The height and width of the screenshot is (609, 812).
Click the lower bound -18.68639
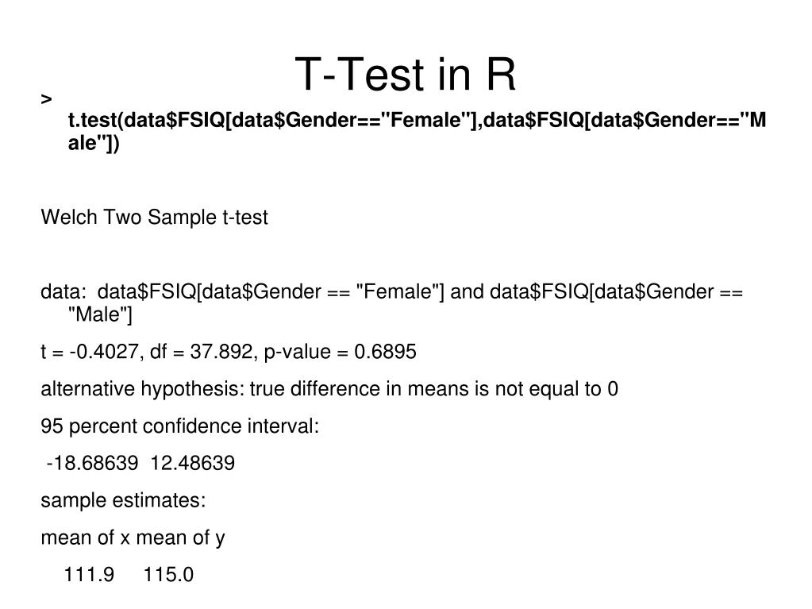tap(92, 463)
